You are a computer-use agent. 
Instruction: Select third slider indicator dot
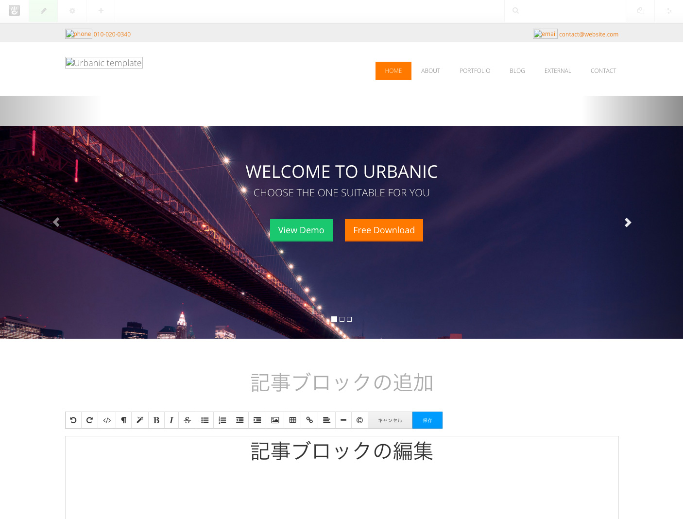click(x=349, y=319)
